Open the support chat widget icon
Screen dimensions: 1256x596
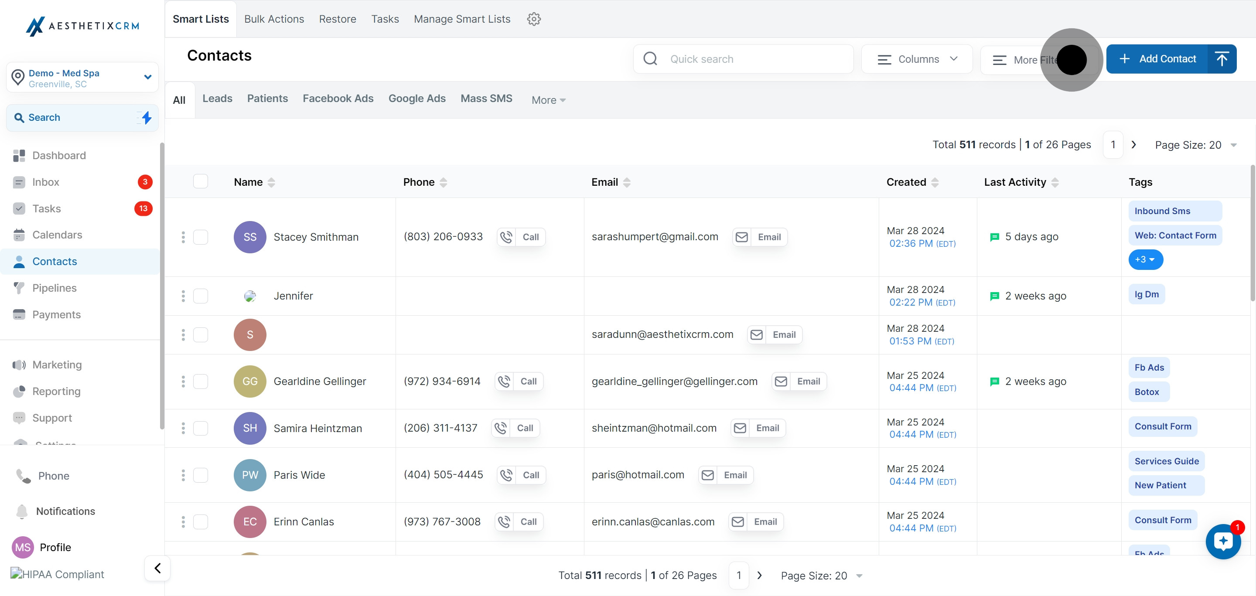1223,542
